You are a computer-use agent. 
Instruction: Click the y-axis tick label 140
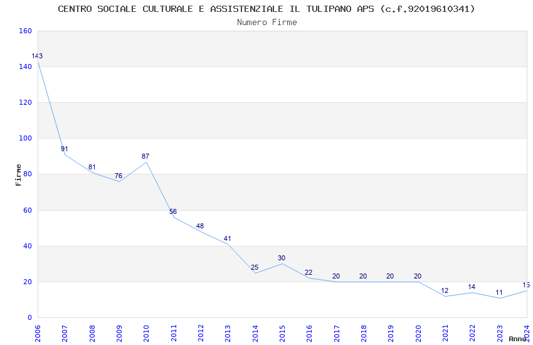click(26, 66)
